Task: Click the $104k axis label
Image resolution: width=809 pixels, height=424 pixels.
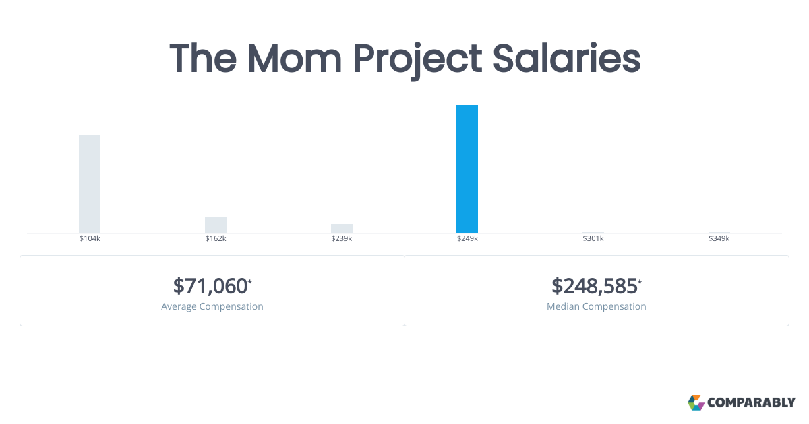Action: coord(90,239)
